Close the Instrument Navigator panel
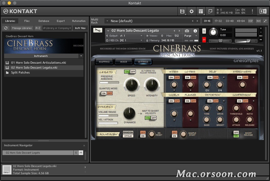The image size is (270, 181). [84, 145]
